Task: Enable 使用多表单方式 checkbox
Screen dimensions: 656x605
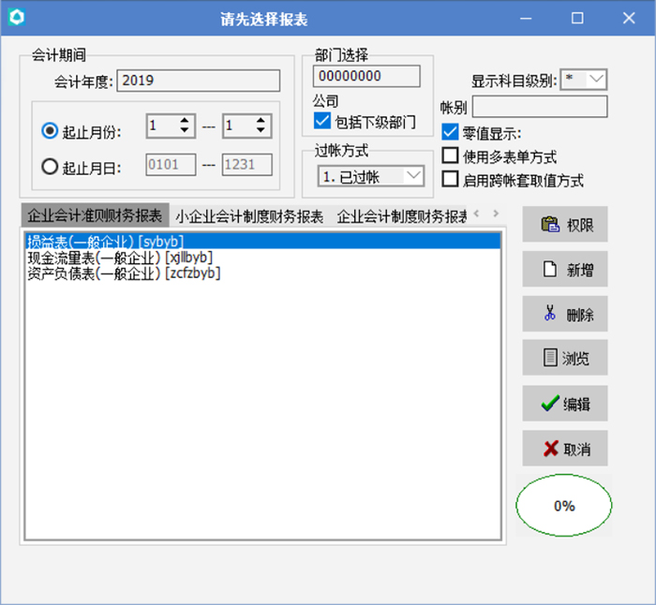Action: pos(450,155)
